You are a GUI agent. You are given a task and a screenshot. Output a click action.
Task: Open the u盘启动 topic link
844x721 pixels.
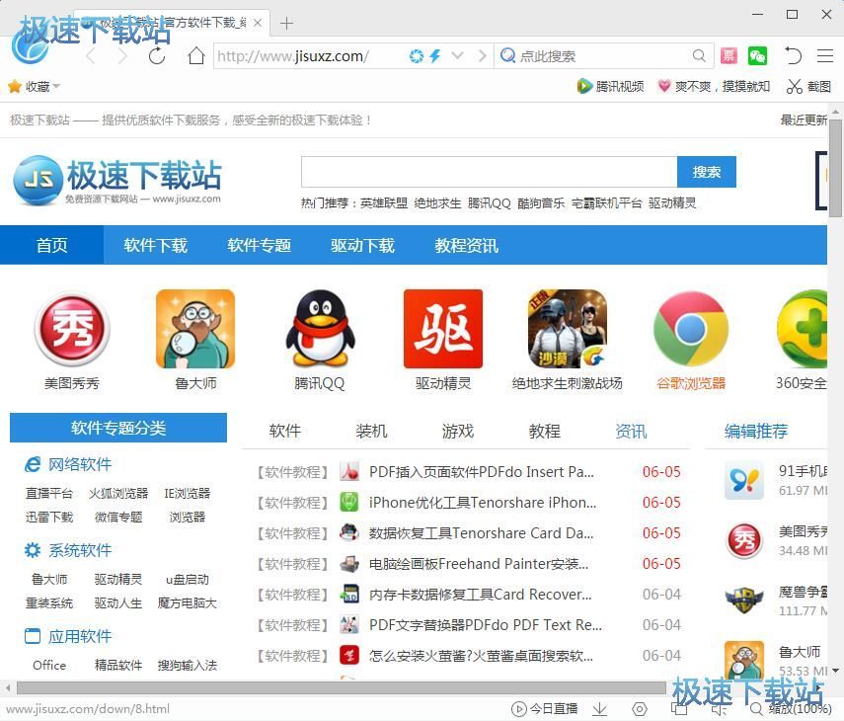click(187, 580)
